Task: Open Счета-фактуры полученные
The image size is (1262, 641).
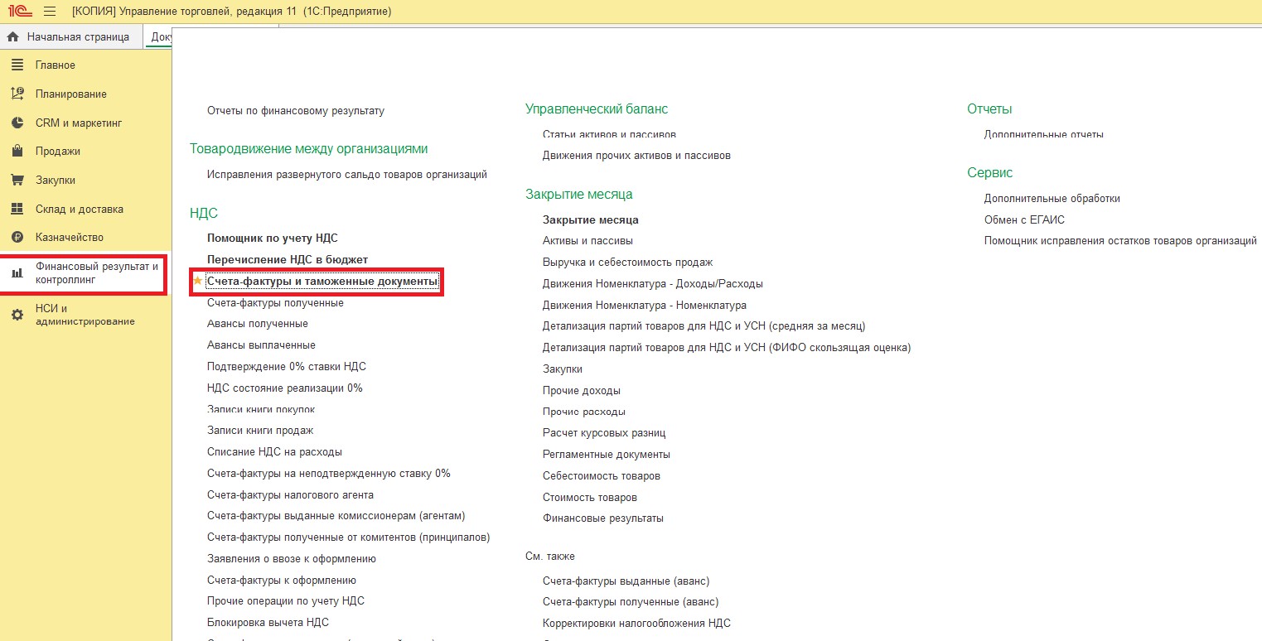Action: click(x=275, y=302)
